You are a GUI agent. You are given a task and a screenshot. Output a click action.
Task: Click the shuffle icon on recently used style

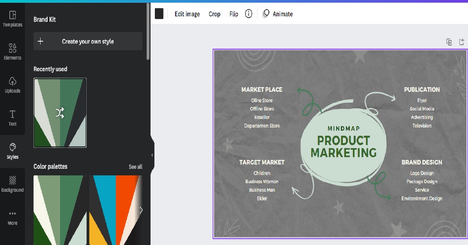coord(60,112)
